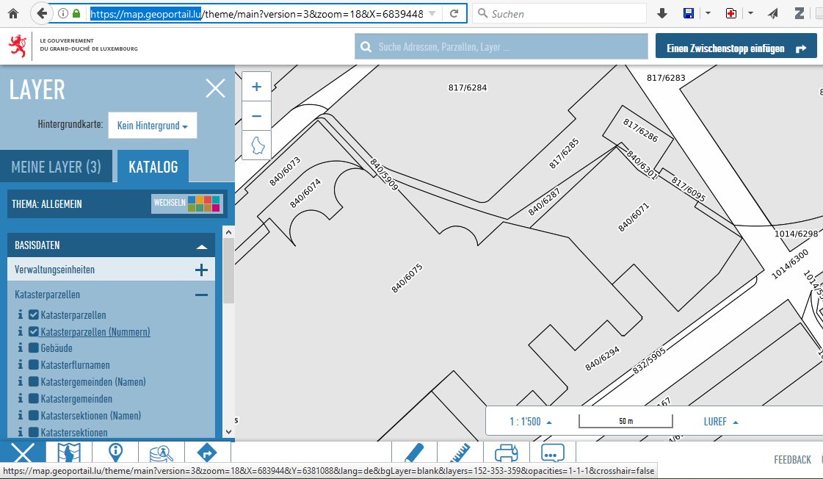Click the address and parcel search field
This screenshot has width=823, height=479.
tap(504, 47)
